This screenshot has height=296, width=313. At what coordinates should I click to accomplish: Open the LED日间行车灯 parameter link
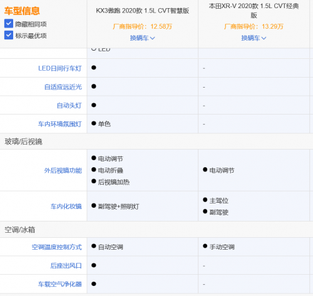(60, 68)
